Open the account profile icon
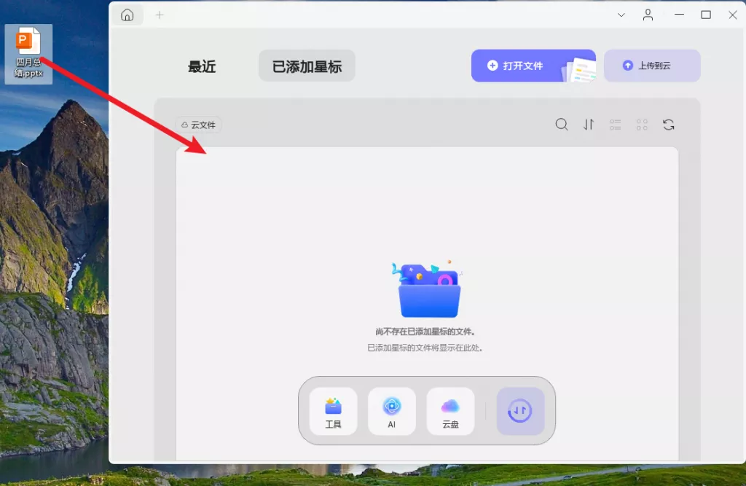 click(x=648, y=15)
